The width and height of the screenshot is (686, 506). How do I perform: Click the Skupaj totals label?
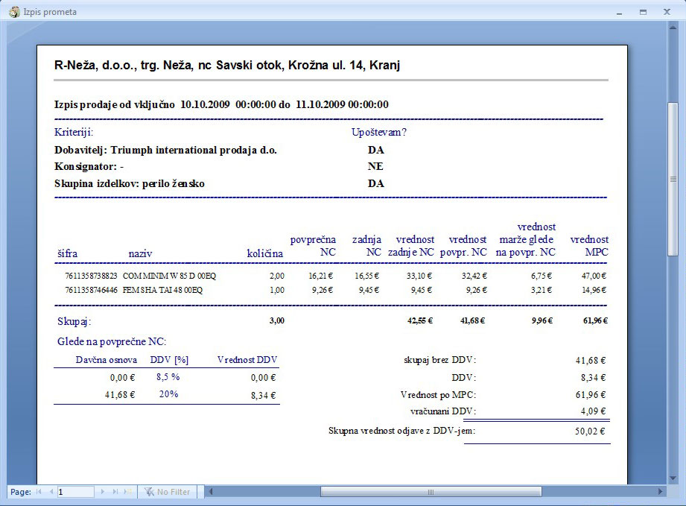pos(74,322)
